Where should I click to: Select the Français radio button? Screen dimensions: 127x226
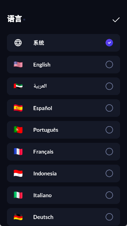click(109, 151)
